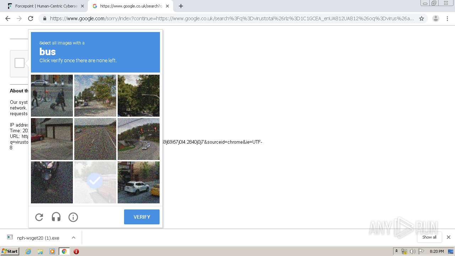Open Chrome three-dot menu
Viewport: 455px width, 256px height.
point(447,18)
